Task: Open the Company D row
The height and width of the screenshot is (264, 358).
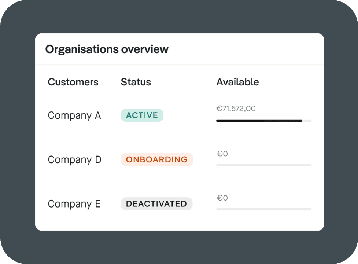Action: [180, 159]
